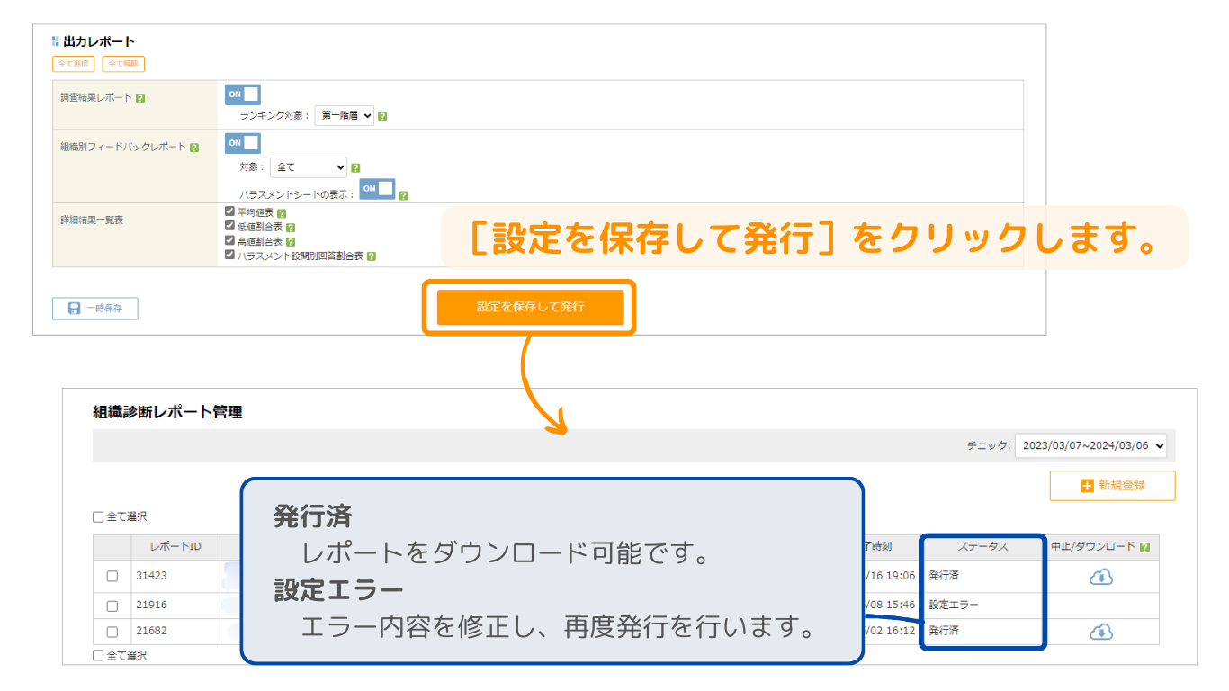Screen dimensions: 1229x691
Task: Click help icon next to 平均値表
Action: pos(282,213)
